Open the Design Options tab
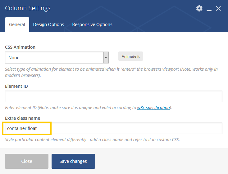 pos(48,25)
